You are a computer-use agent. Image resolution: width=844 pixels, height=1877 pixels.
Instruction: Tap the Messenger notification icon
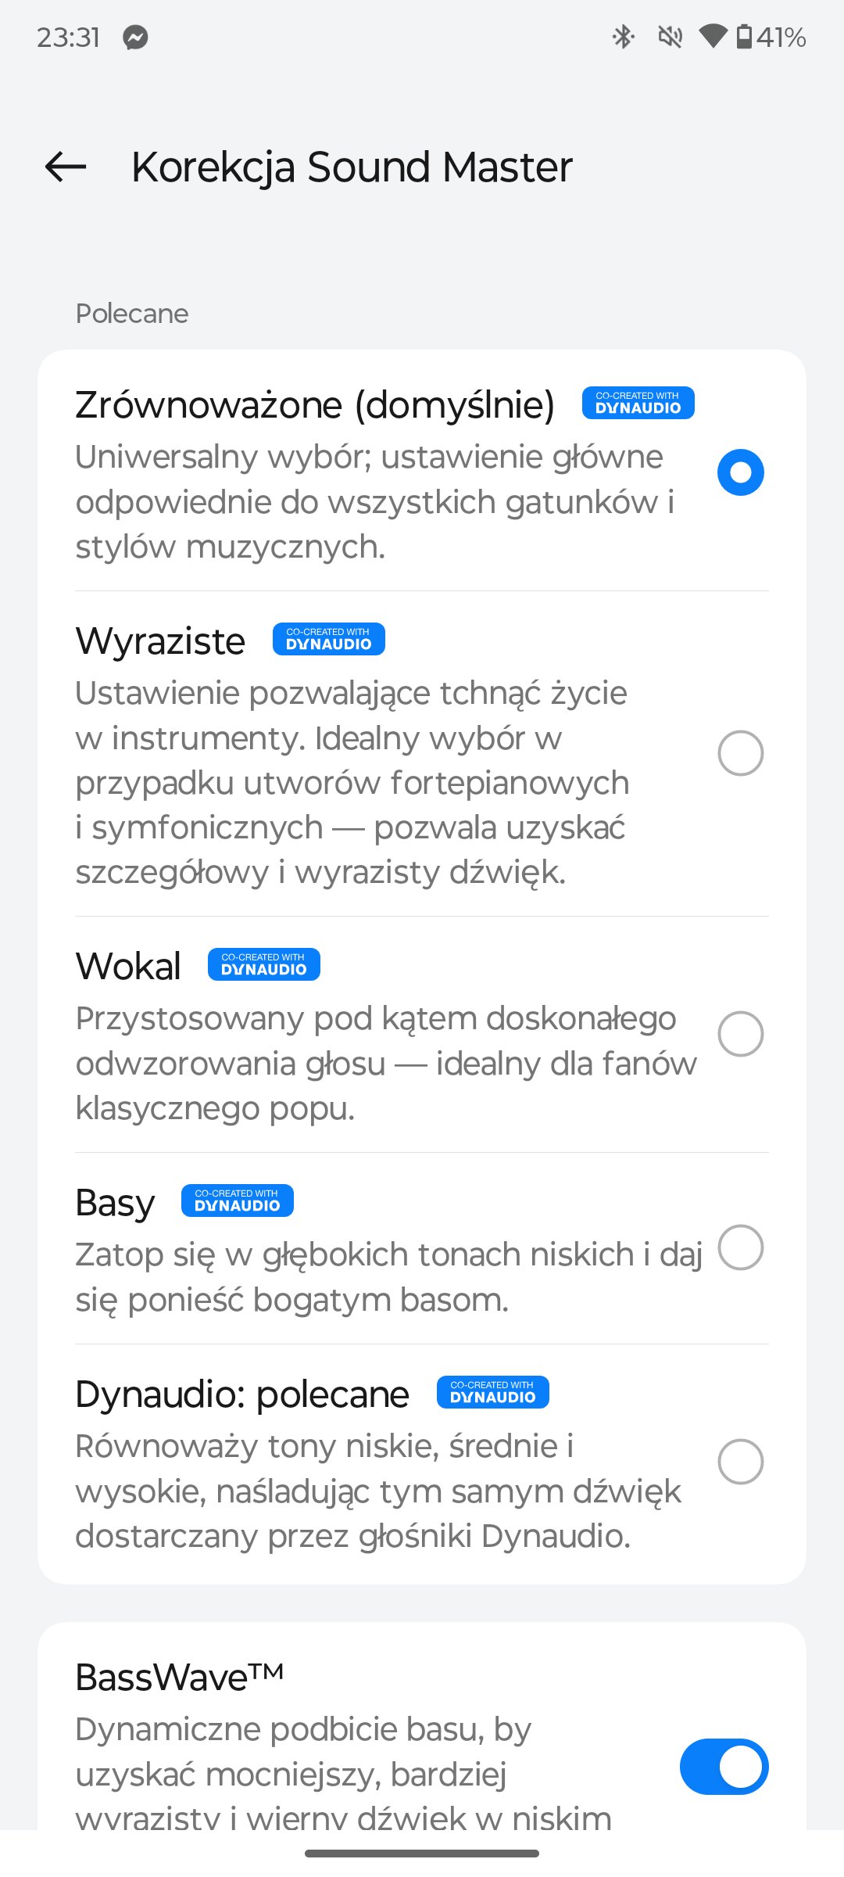tap(136, 38)
